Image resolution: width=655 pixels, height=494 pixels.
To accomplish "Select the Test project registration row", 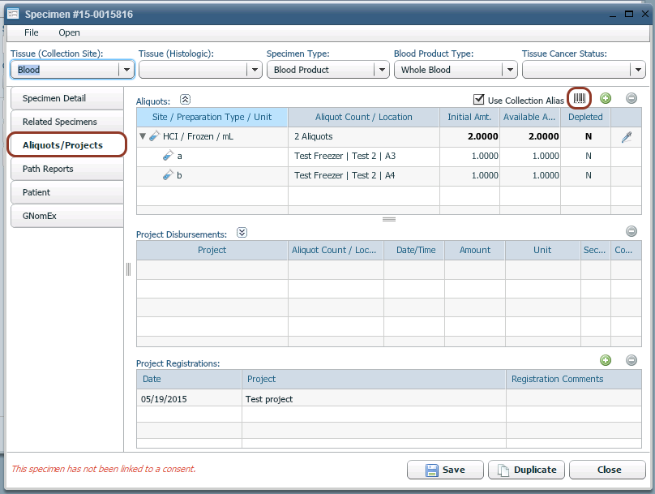I will click(389, 399).
